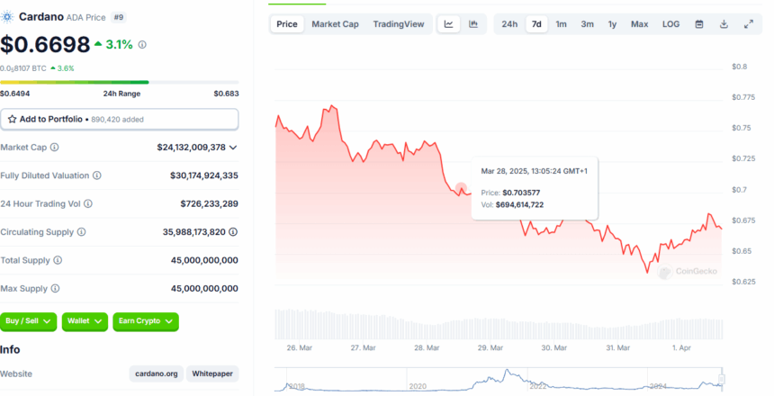
Task: Open the Whitepaper link
Action: click(212, 373)
